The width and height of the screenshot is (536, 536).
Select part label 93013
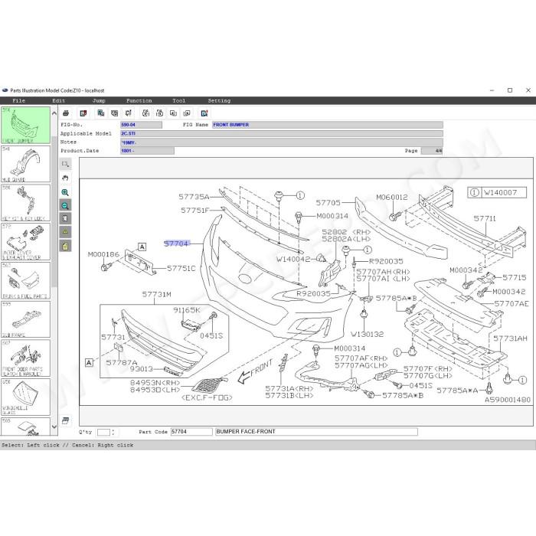pyautogui.click(x=142, y=369)
